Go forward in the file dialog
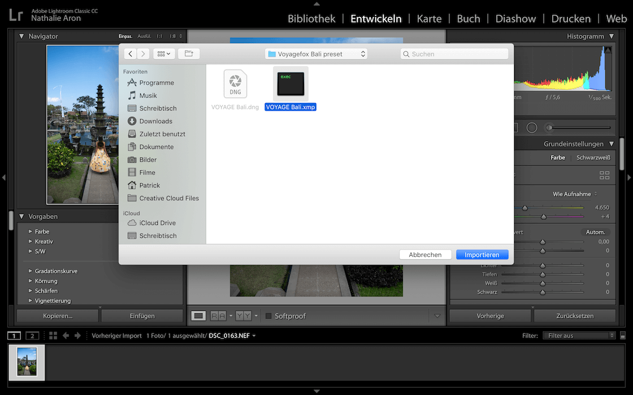 coord(143,54)
